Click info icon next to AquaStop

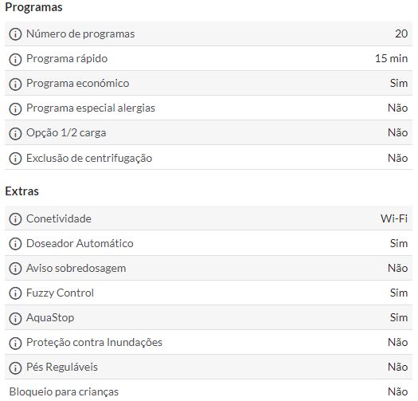click(x=15, y=318)
